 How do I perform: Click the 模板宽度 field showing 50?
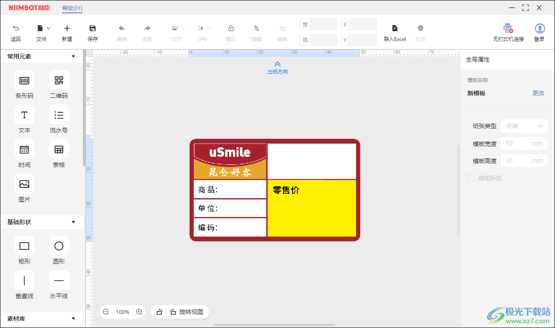click(x=524, y=143)
